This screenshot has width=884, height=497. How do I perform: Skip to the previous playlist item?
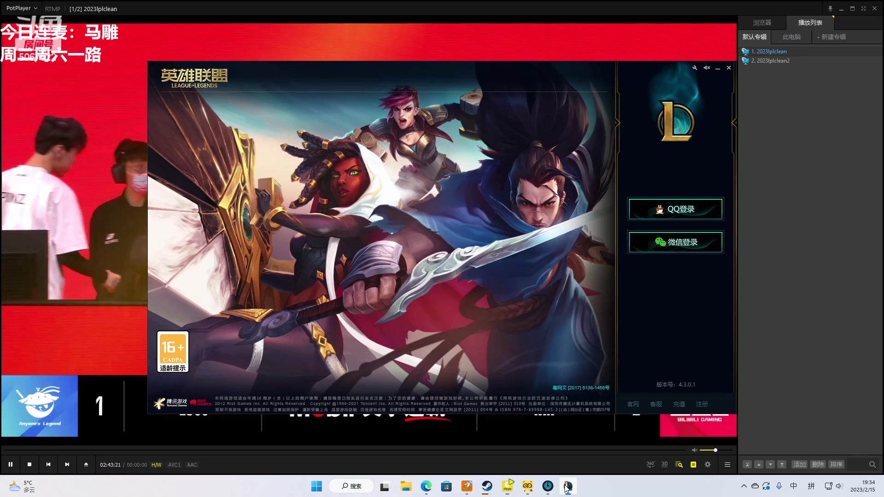point(48,464)
